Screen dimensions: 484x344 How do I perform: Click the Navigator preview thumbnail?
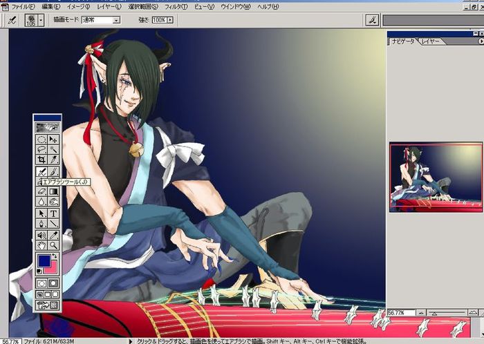coord(436,177)
